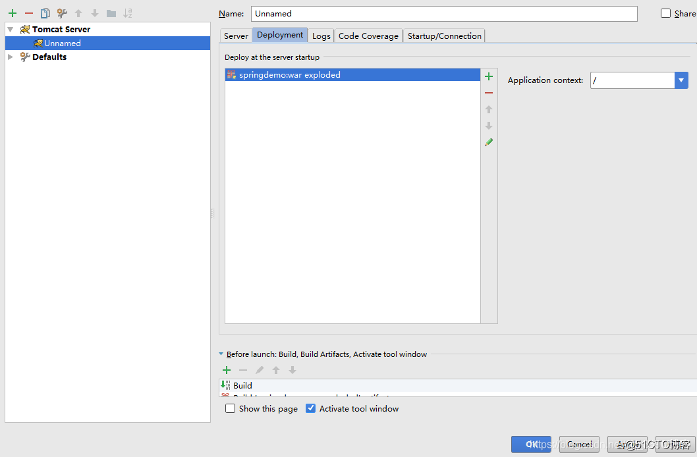Add a before launch task
The height and width of the screenshot is (457, 697).
[x=227, y=370]
